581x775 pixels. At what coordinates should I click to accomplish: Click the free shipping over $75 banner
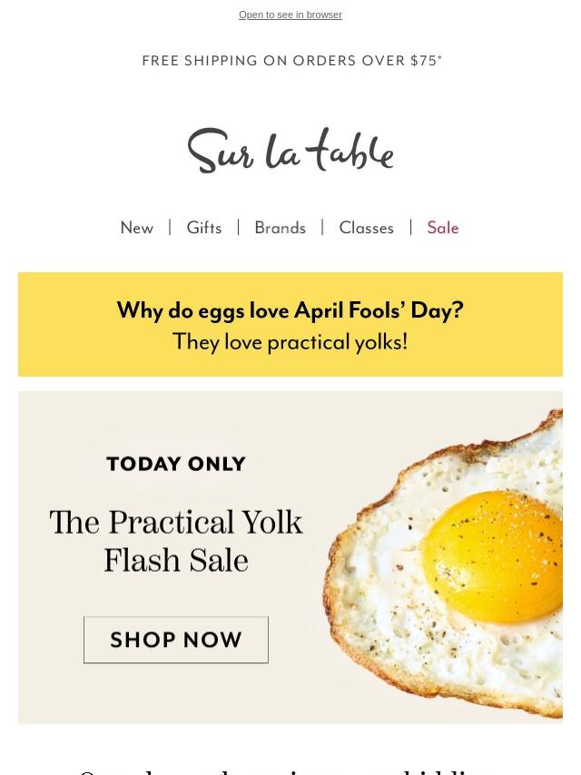(x=291, y=61)
